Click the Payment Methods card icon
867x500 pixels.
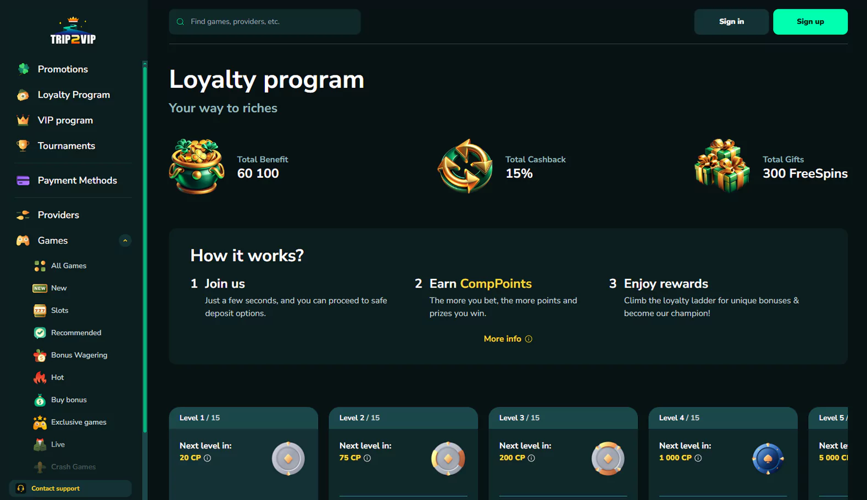coord(23,181)
